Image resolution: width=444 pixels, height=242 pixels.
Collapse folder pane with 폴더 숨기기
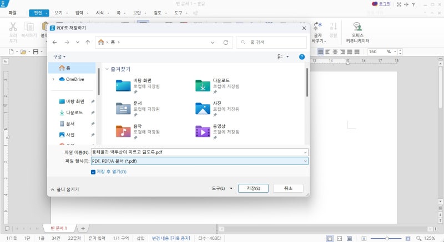point(65,189)
